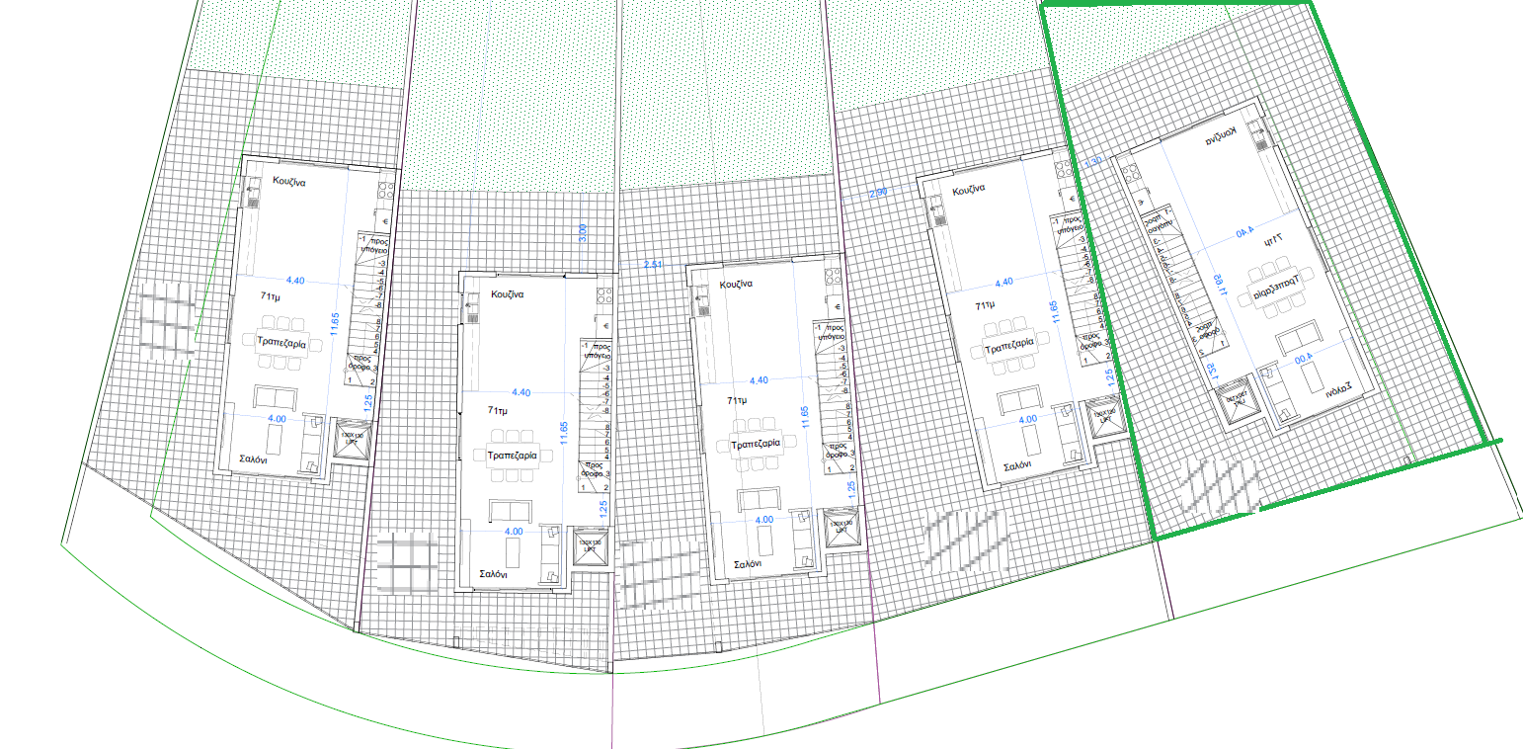
Task: Select the "3.00" dimension text
Action: tap(583, 233)
